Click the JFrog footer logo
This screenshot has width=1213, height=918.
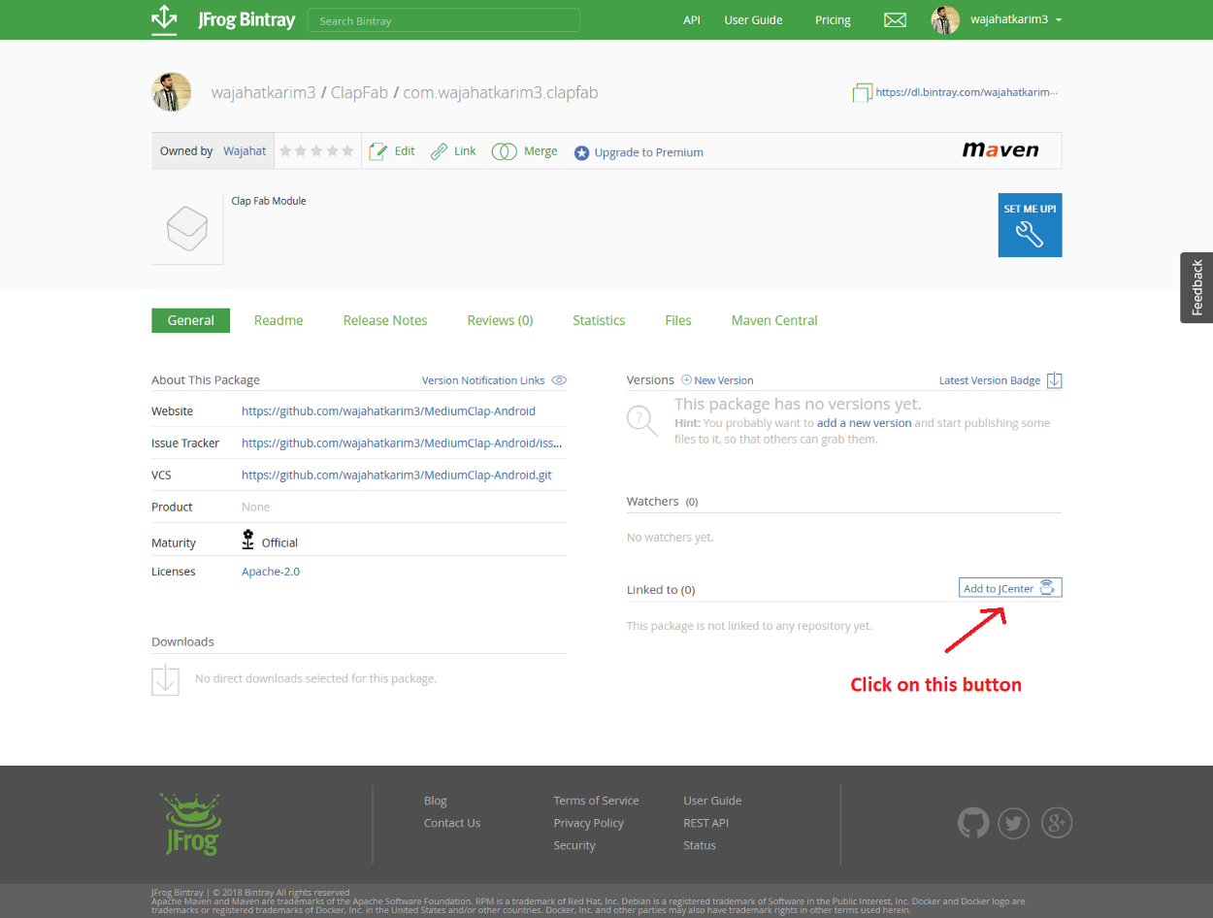tap(190, 823)
